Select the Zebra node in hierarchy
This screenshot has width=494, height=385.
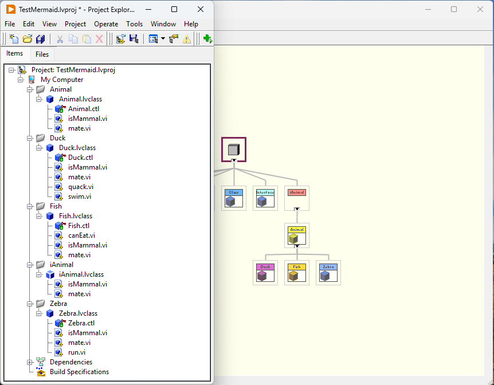pyautogui.click(x=328, y=273)
